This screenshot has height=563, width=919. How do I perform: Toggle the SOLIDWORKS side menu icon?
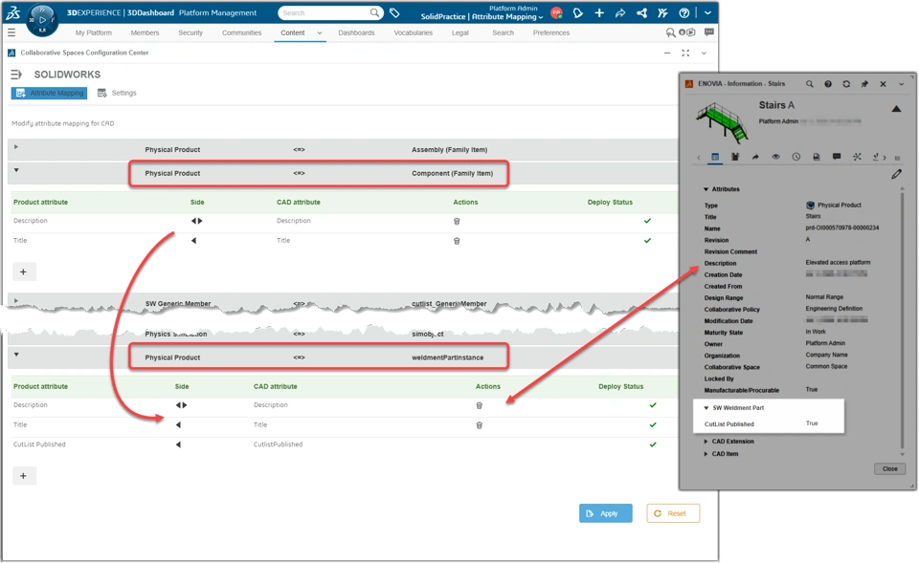click(x=16, y=75)
